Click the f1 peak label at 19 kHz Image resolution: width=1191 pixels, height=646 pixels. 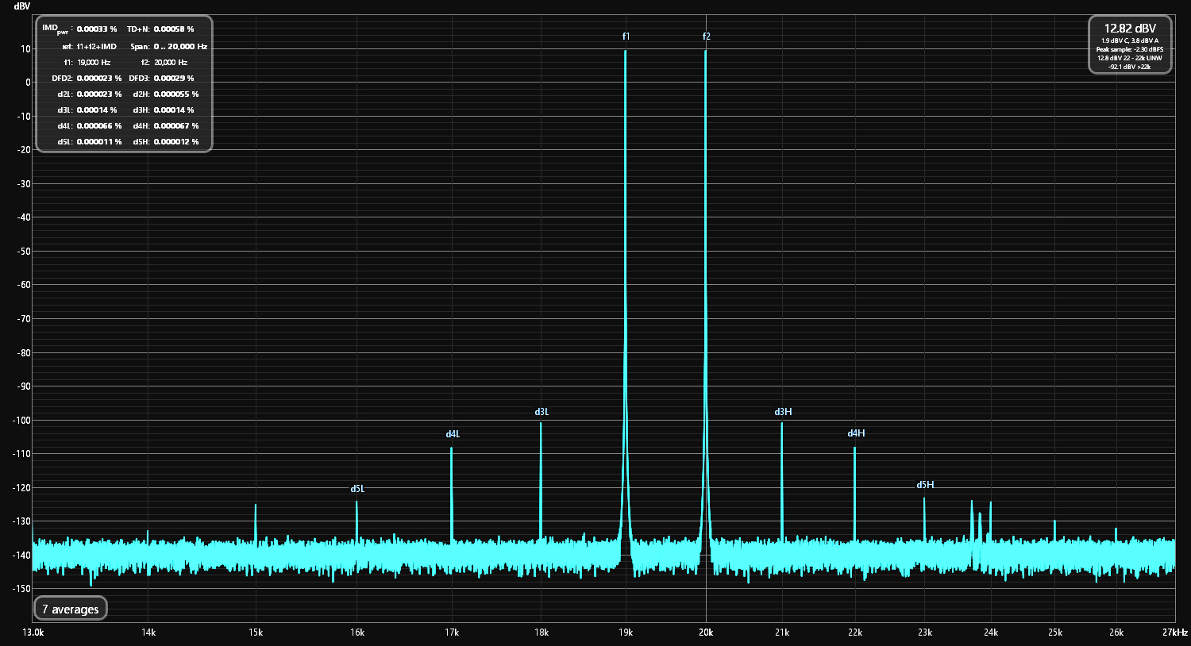tap(626, 37)
